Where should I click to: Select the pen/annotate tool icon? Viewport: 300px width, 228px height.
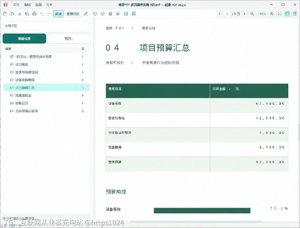86,14
